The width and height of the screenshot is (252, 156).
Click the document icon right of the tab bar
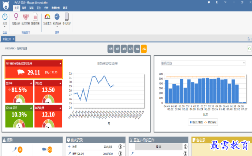[249, 39]
